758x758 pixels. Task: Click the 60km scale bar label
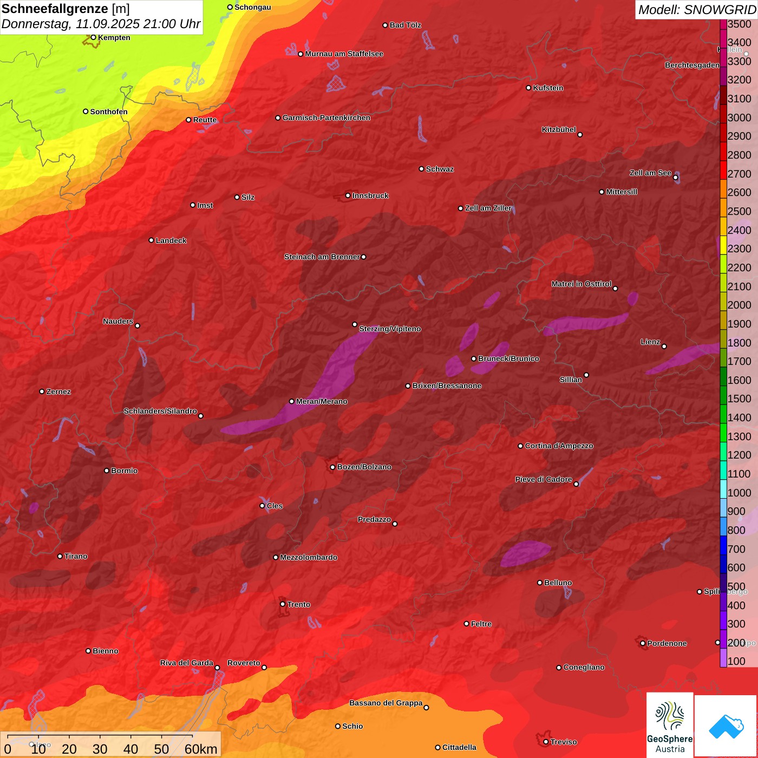[x=201, y=749]
